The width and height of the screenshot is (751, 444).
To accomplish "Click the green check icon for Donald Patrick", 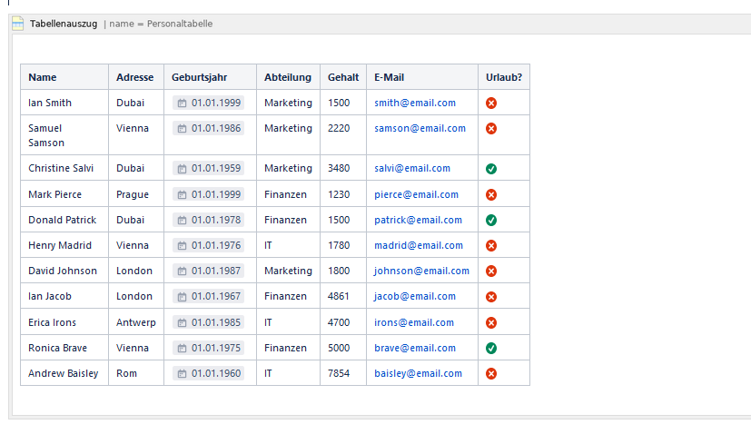I will 491,220.
